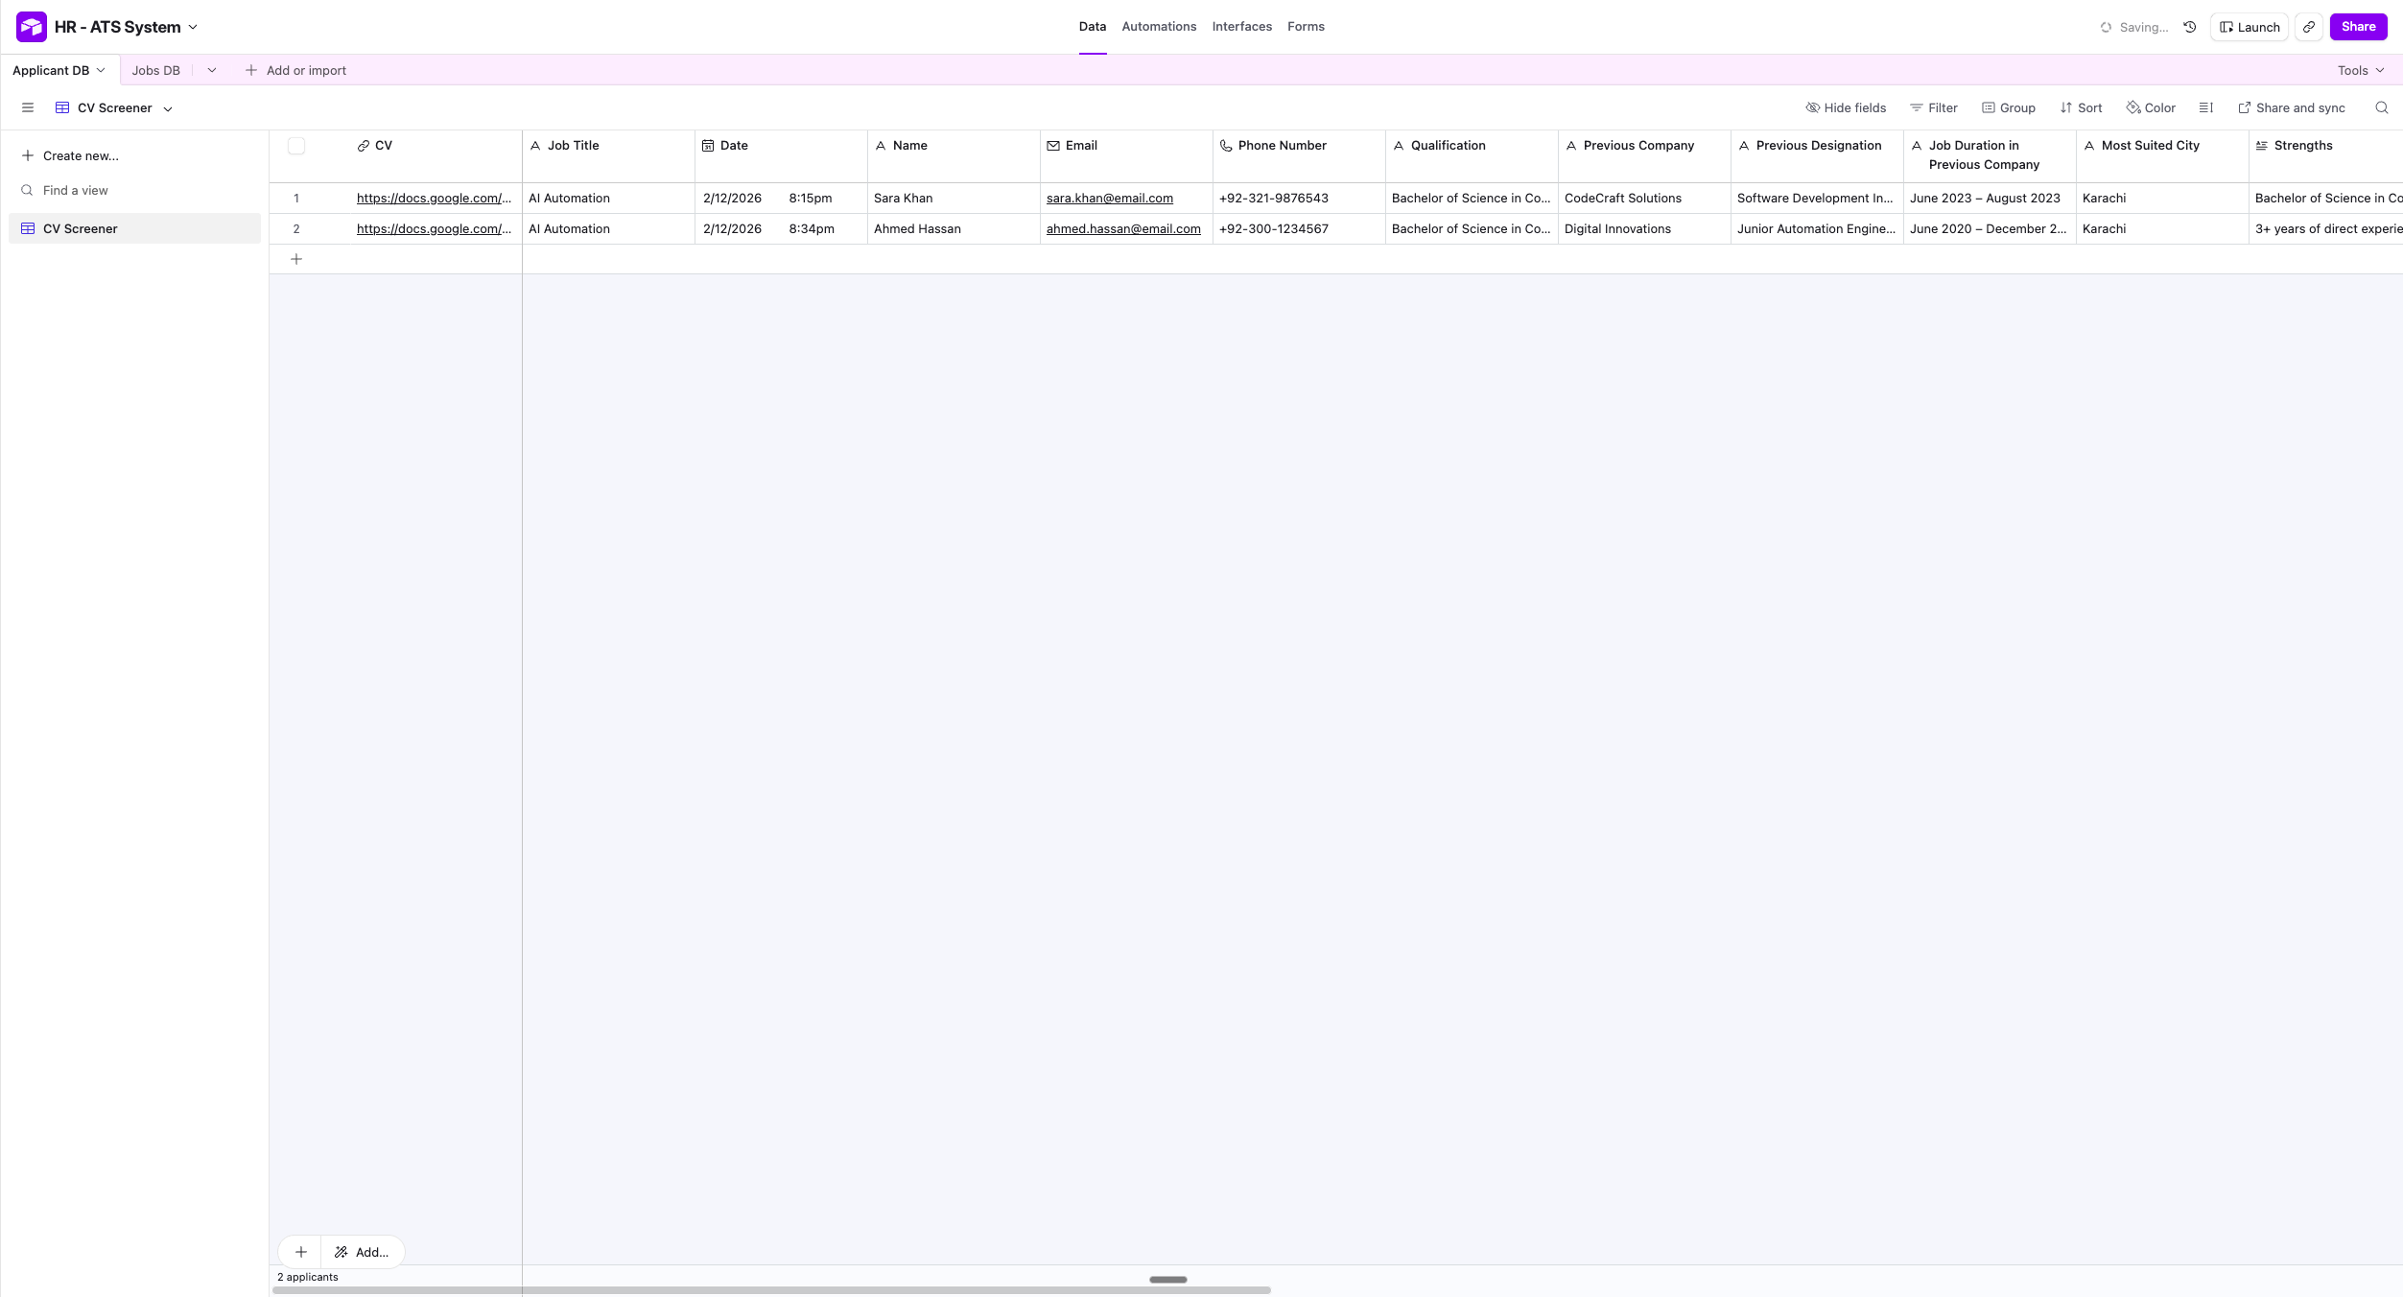Open the Jobs DB table tab
This screenshot has height=1297, width=2403.
(x=155, y=70)
